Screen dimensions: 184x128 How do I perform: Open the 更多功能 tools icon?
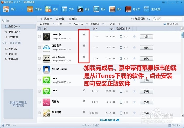pyautogui.click(x=146, y=9)
